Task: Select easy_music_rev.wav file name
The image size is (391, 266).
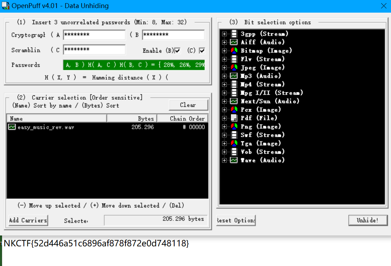Action: [46, 127]
